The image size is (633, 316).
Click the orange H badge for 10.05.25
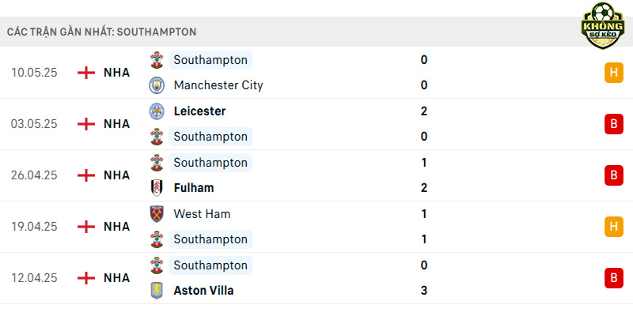614,73
